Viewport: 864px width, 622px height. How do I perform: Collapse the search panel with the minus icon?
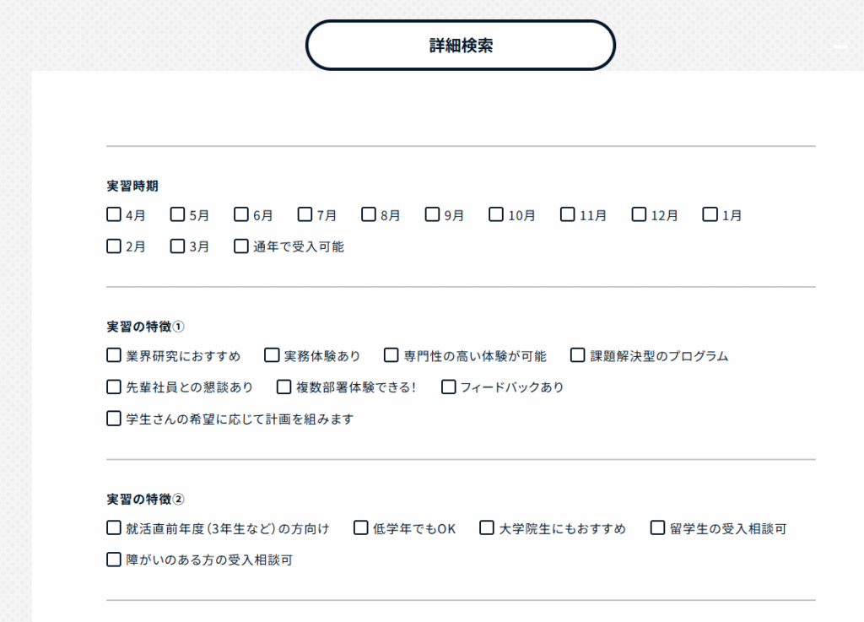(x=840, y=46)
